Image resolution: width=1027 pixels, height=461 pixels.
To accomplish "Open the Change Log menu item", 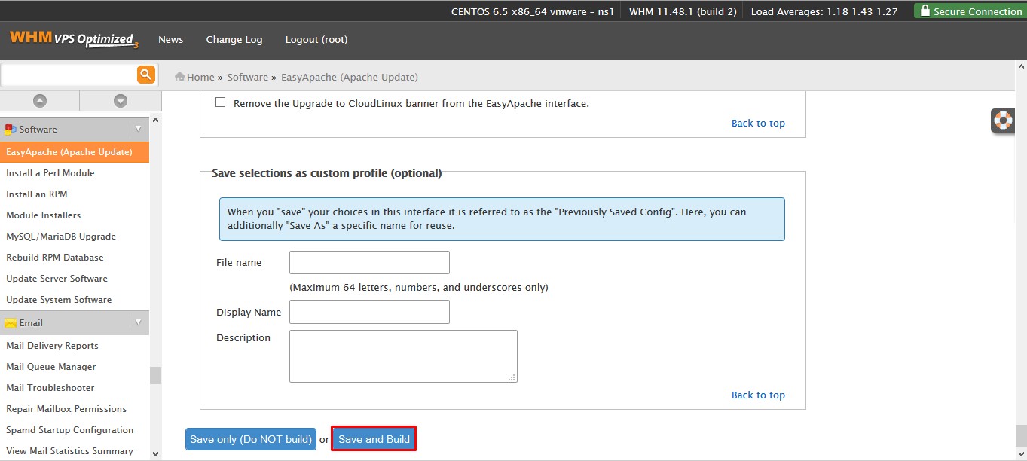I will click(234, 39).
